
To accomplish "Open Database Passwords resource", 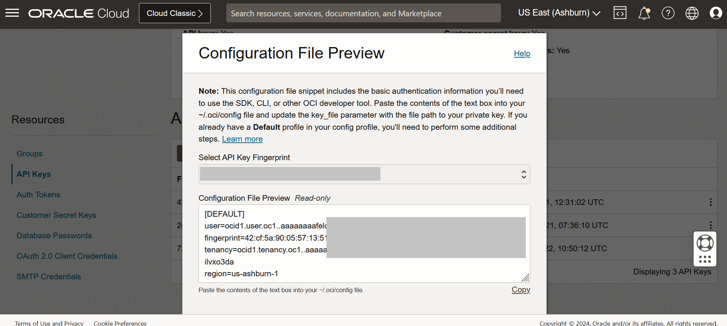I will coord(54,236).
